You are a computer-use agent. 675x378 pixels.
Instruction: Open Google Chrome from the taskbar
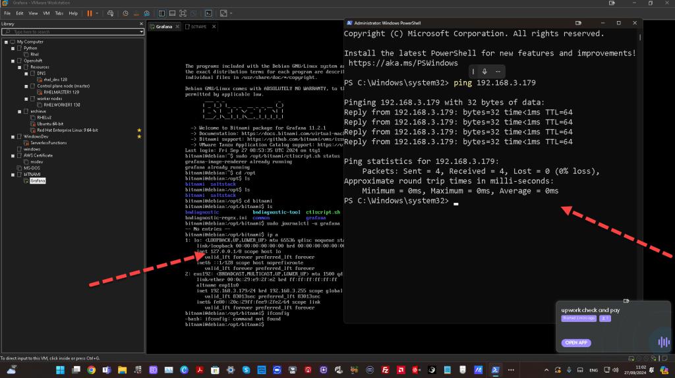pyautogui.click(x=91, y=370)
